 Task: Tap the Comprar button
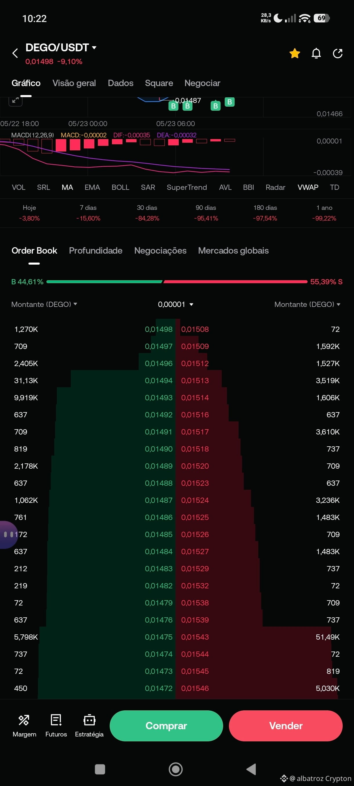pos(166,726)
